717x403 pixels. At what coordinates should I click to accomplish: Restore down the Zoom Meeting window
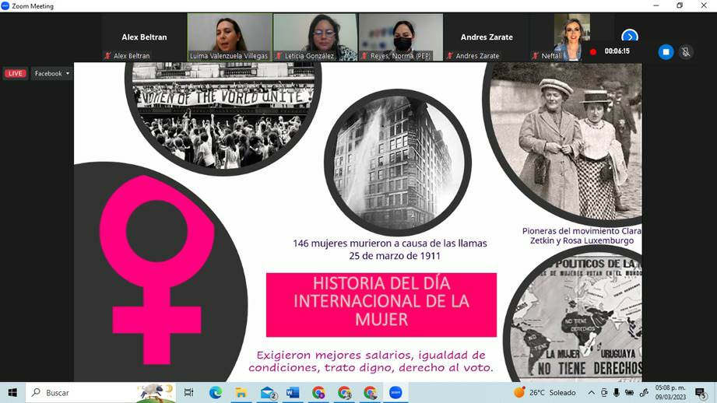[680, 5]
